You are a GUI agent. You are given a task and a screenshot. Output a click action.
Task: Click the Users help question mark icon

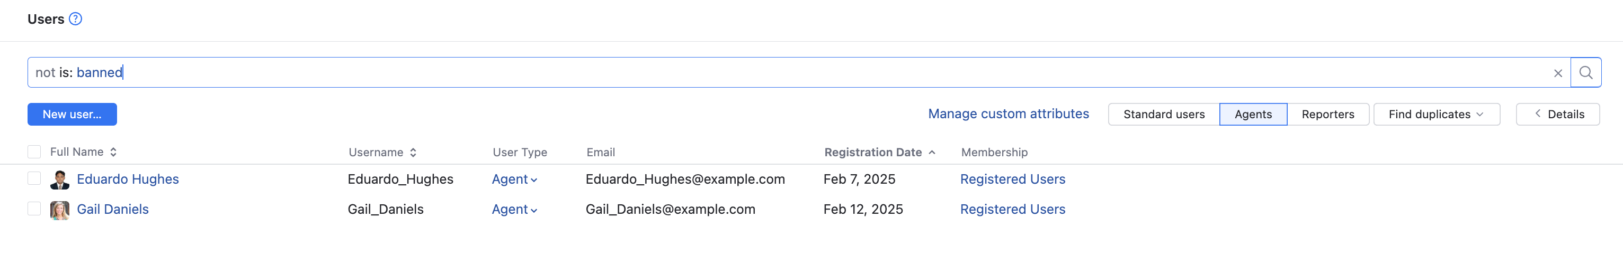(x=76, y=19)
